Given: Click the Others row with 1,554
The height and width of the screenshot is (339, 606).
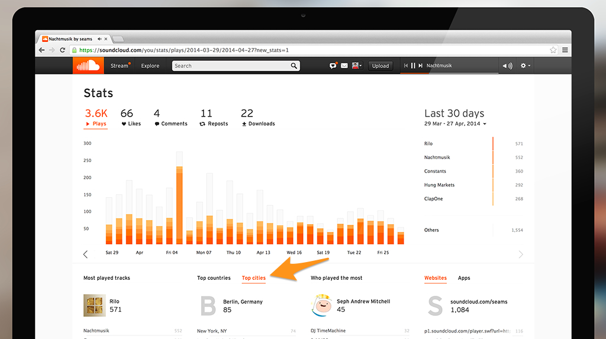Looking at the screenshot, I should [x=473, y=230].
